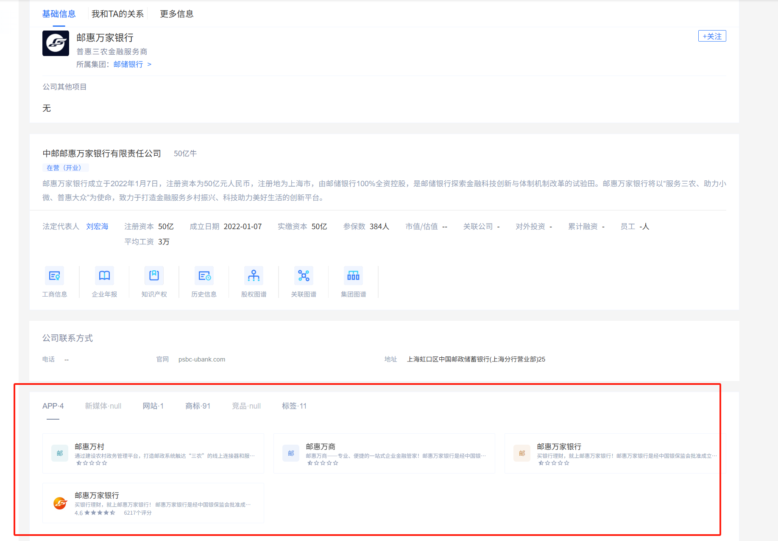The height and width of the screenshot is (541, 778).
Task: Select the 网站·1 tab
Action: point(153,406)
